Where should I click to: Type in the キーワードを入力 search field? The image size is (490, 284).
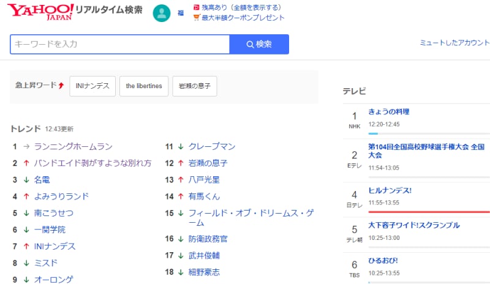[x=119, y=44]
